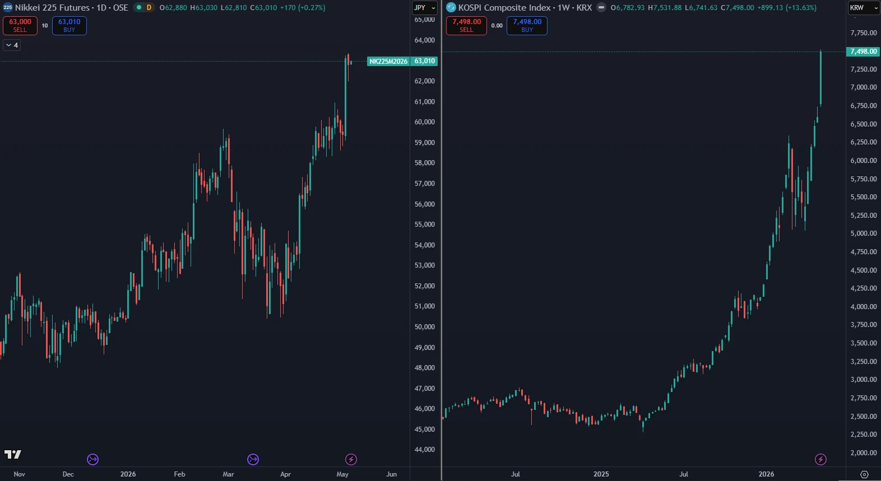Click the Nikkei change value +170 (+0.27%)

click(x=303, y=8)
